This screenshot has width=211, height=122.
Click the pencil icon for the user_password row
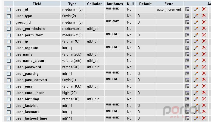[x=196, y=67]
